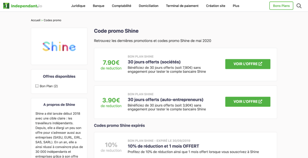Click Codes promo breadcrumb
Screen dimensions: 308x158
pyautogui.click(x=53, y=20)
